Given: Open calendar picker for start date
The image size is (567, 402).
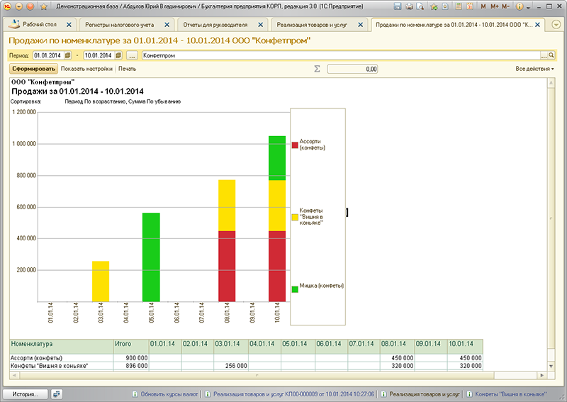Looking at the screenshot, I should click(68, 55).
